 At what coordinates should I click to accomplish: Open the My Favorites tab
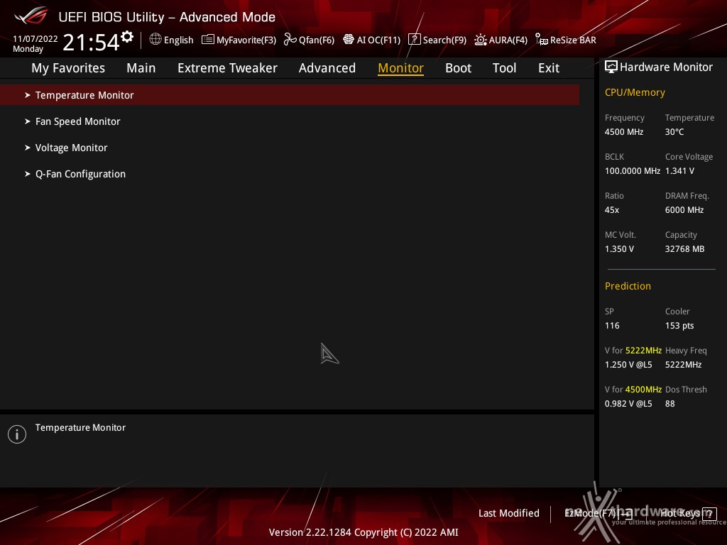click(68, 68)
